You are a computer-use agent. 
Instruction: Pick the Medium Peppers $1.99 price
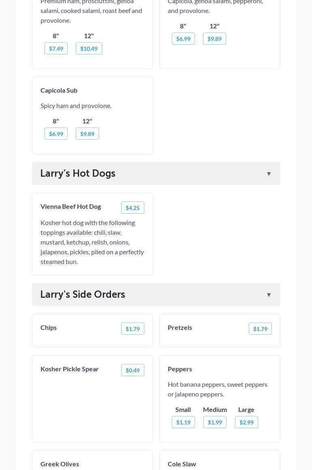(215, 422)
